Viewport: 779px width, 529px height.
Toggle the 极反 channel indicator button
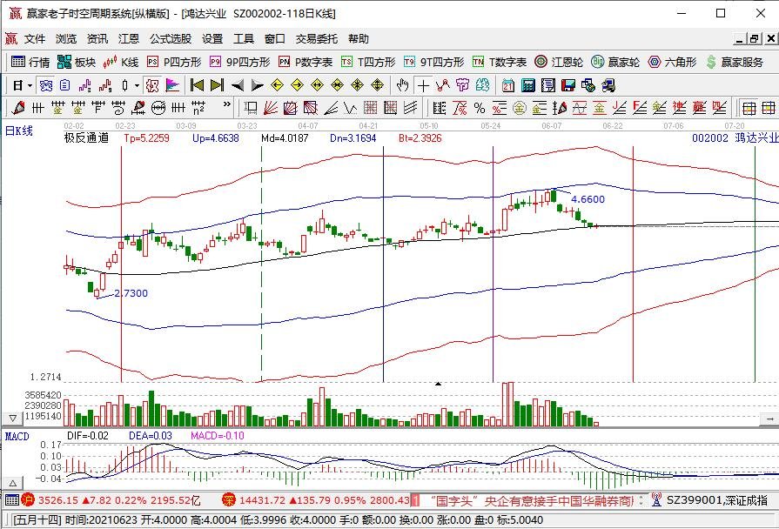(x=152, y=86)
